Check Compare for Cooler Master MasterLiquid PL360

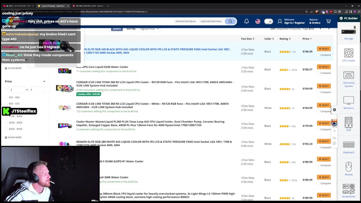[318, 129]
